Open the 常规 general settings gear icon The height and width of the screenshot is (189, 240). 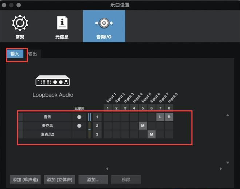(x=20, y=23)
